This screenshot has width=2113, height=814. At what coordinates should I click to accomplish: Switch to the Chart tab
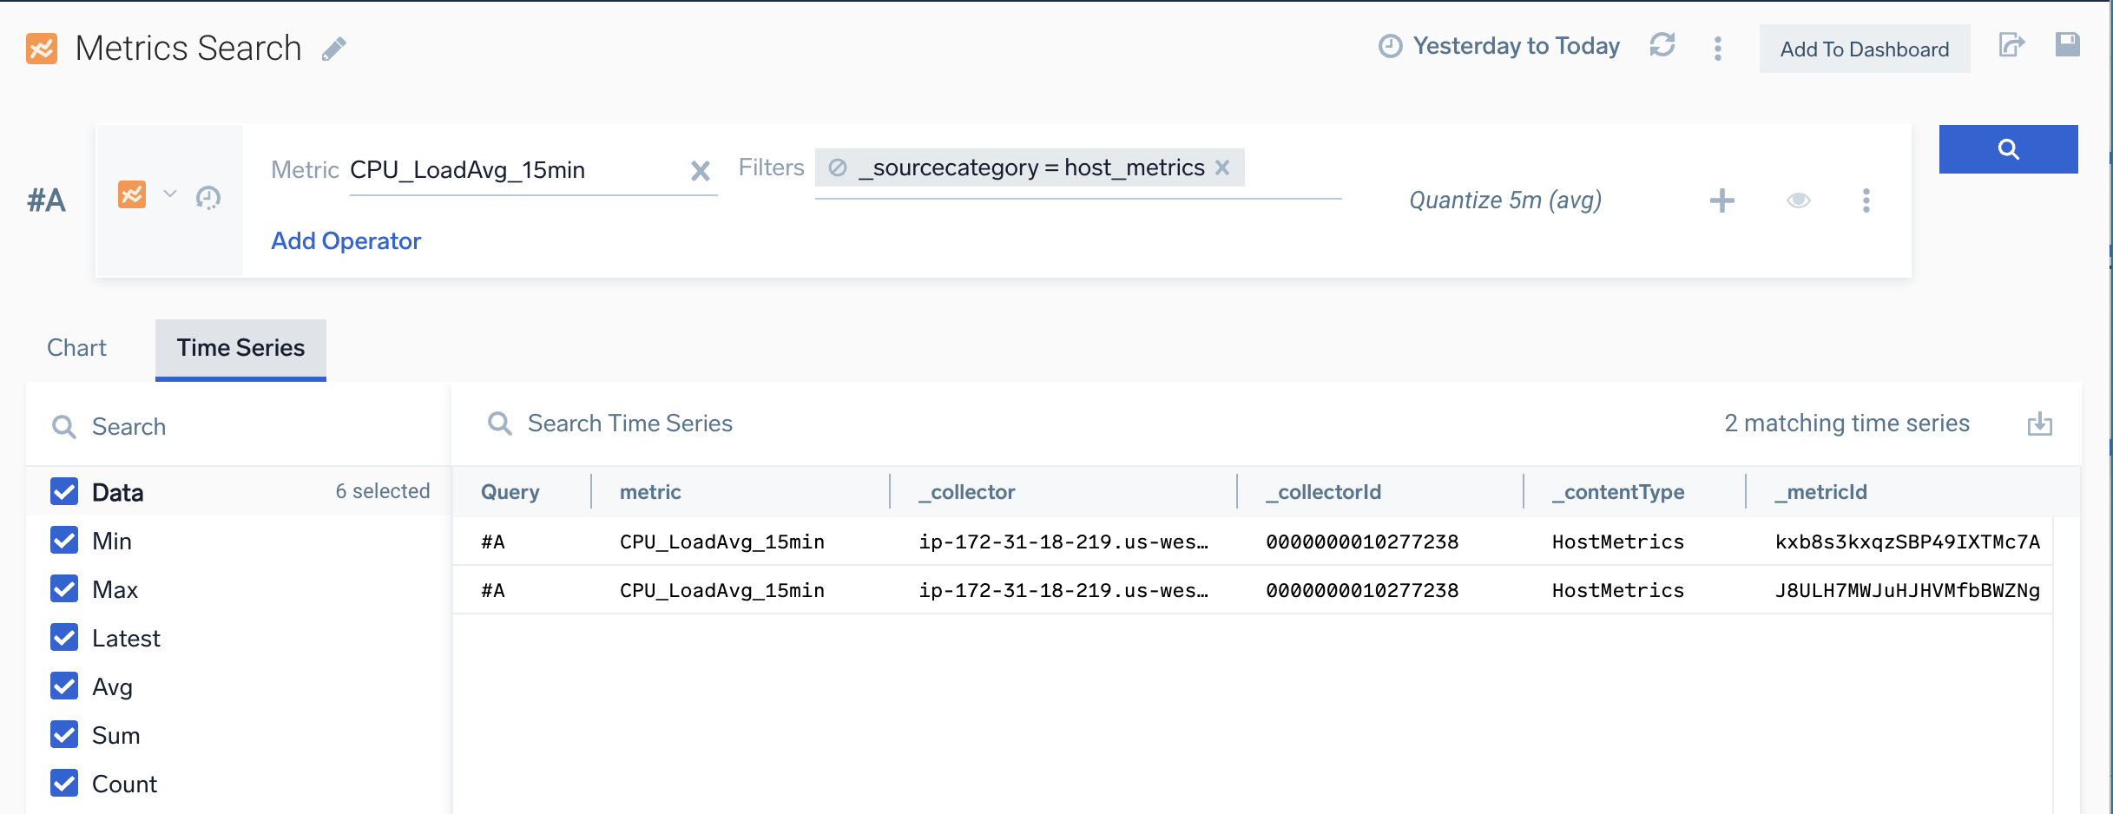[76, 347]
